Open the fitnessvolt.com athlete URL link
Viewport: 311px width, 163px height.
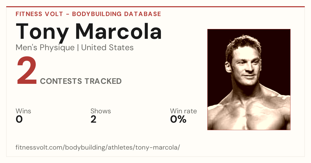(98, 147)
